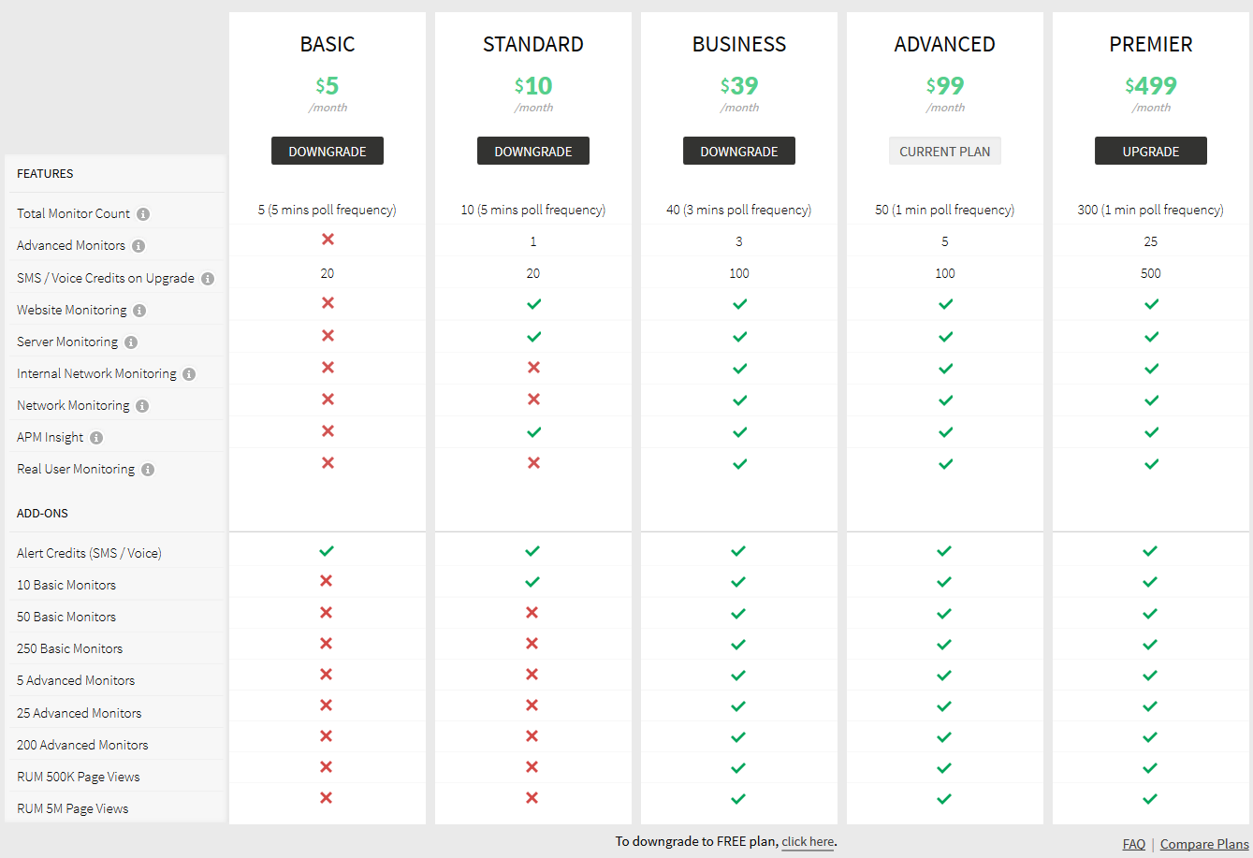Show Internal Network Monitoring info tooltip icon
The height and width of the screenshot is (858, 1253).
(x=189, y=374)
